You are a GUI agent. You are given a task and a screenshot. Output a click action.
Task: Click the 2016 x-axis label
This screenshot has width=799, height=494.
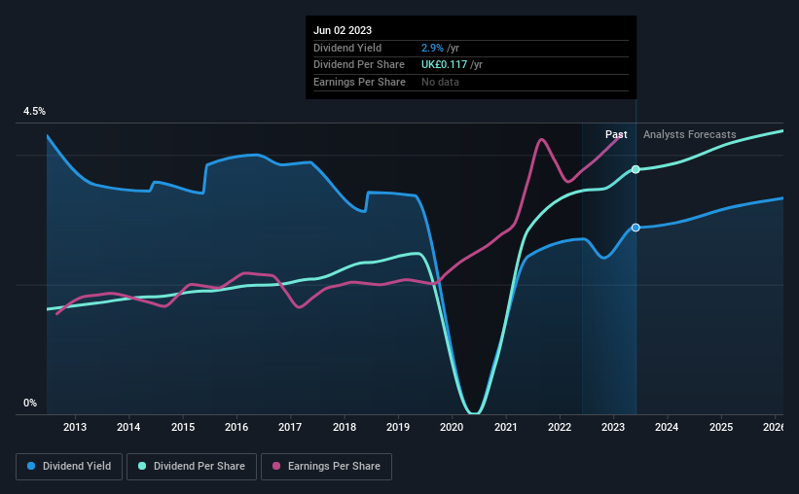tap(236, 427)
